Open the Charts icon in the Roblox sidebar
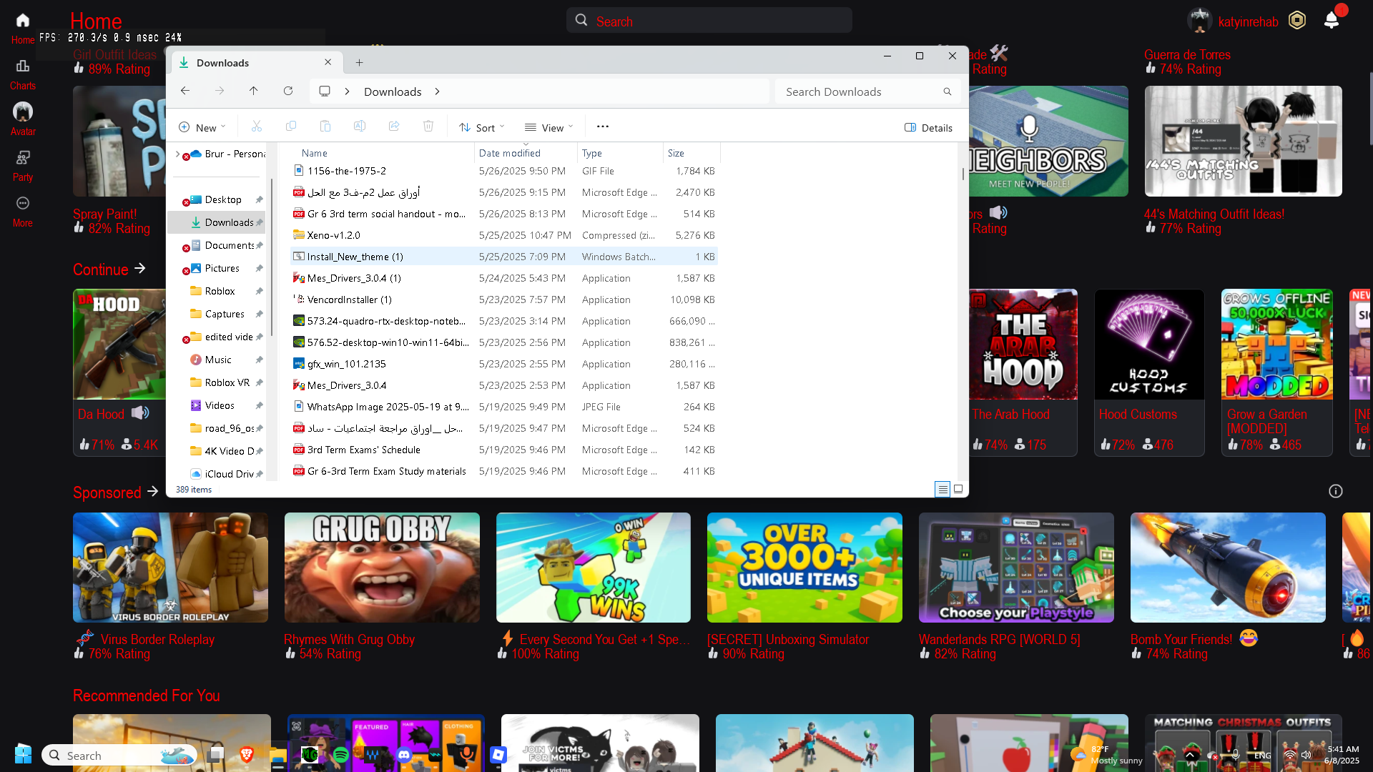The height and width of the screenshot is (772, 1373). [x=23, y=66]
